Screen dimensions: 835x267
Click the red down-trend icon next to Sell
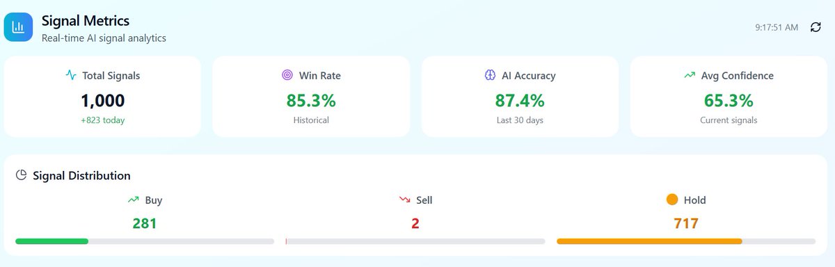pyautogui.click(x=405, y=200)
